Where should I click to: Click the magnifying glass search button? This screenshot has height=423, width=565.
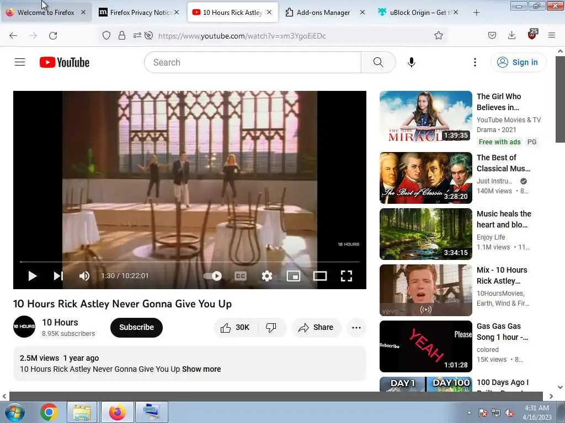pos(379,62)
